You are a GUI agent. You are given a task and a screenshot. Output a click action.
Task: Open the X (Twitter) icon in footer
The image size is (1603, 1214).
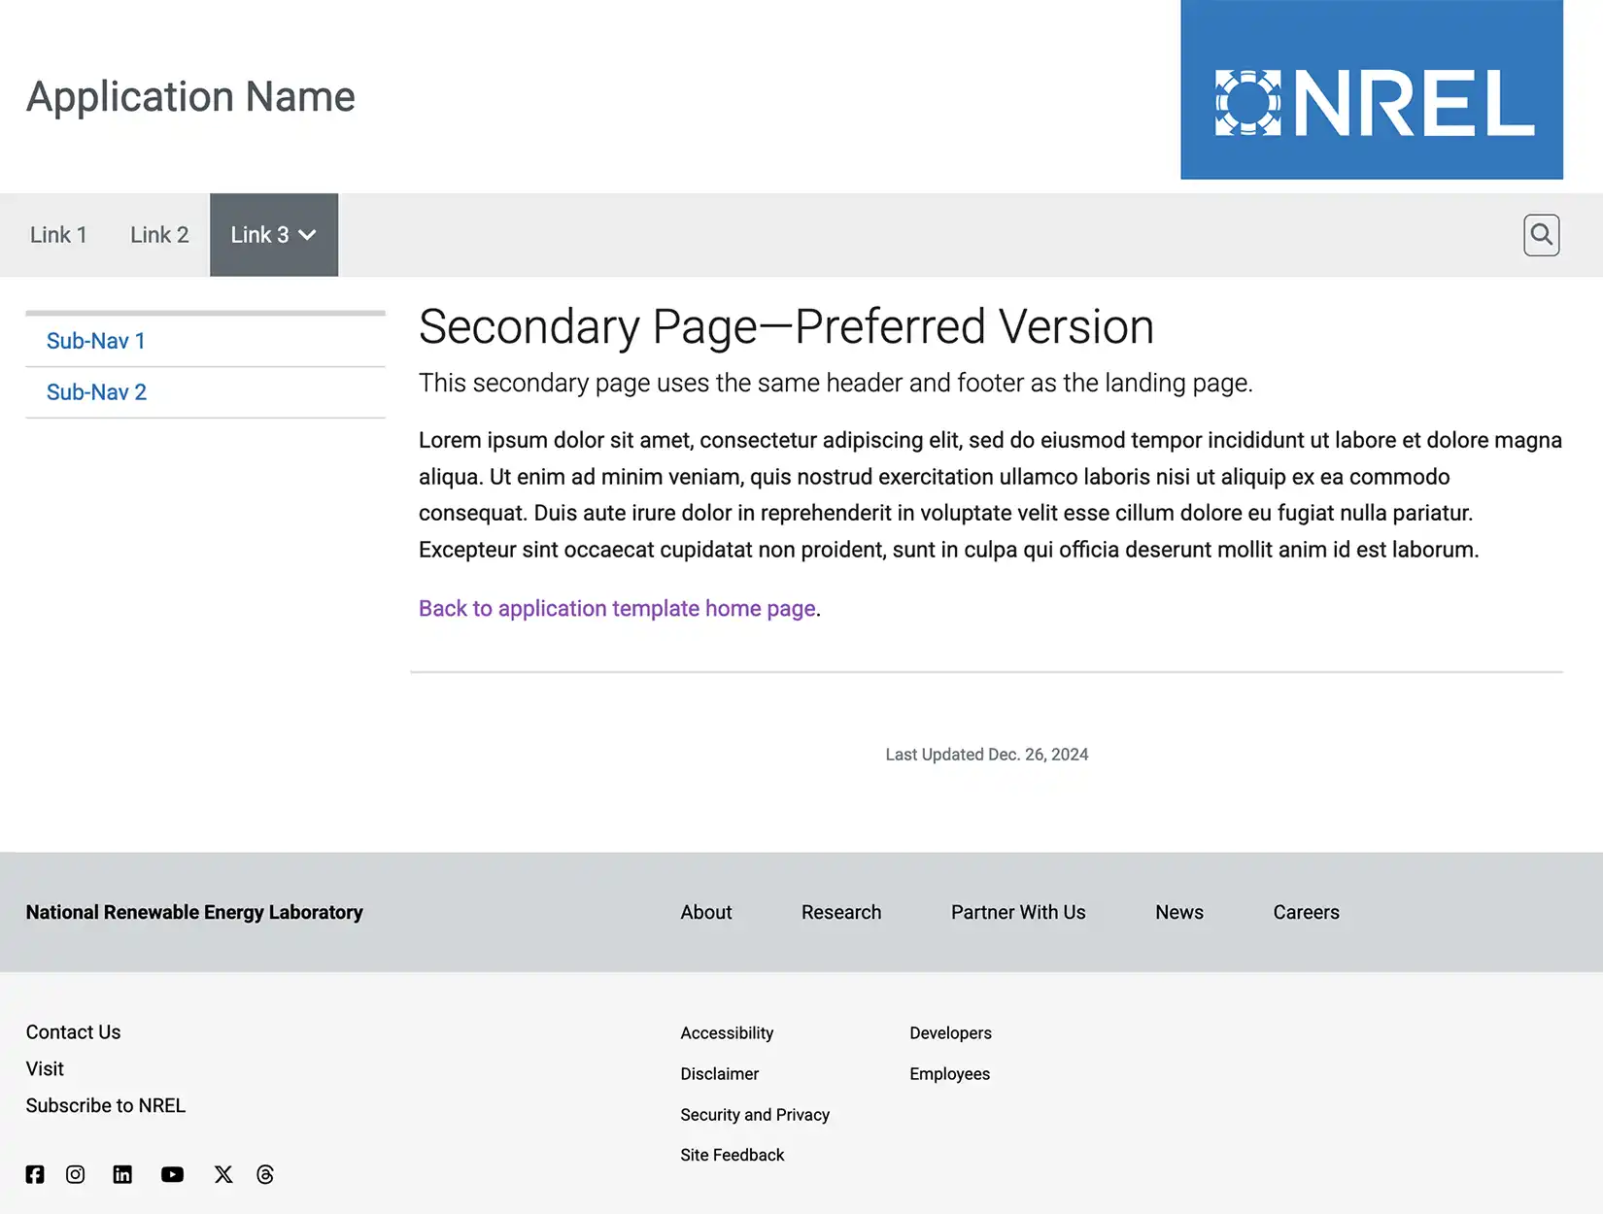pyautogui.click(x=223, y=1174)
